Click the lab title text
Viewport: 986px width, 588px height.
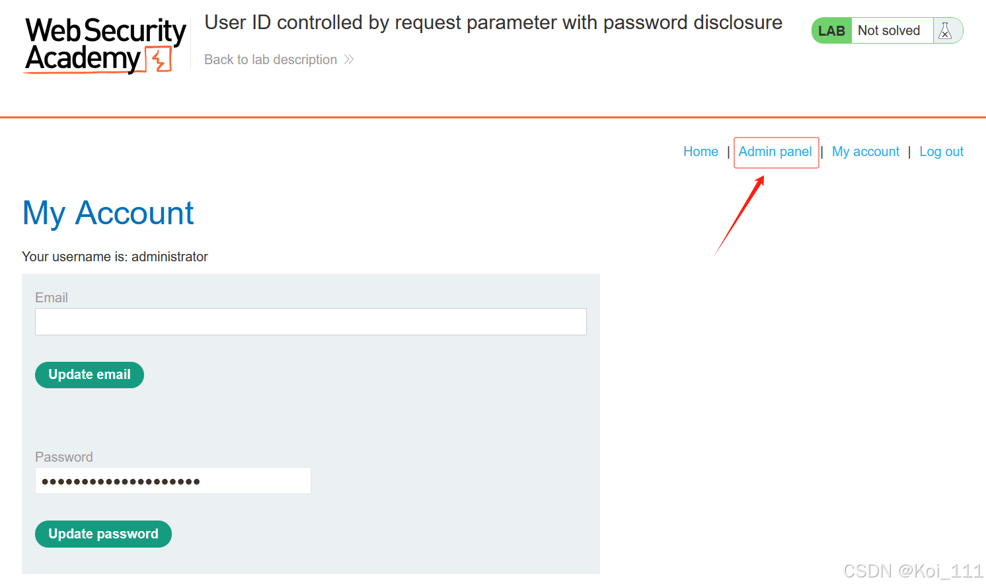493,22
